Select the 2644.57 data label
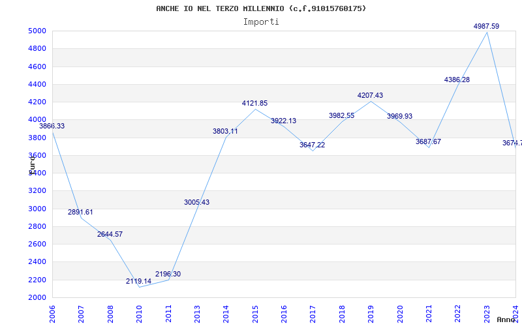Viewport: 522px width, 326px height. coord(110,234)
